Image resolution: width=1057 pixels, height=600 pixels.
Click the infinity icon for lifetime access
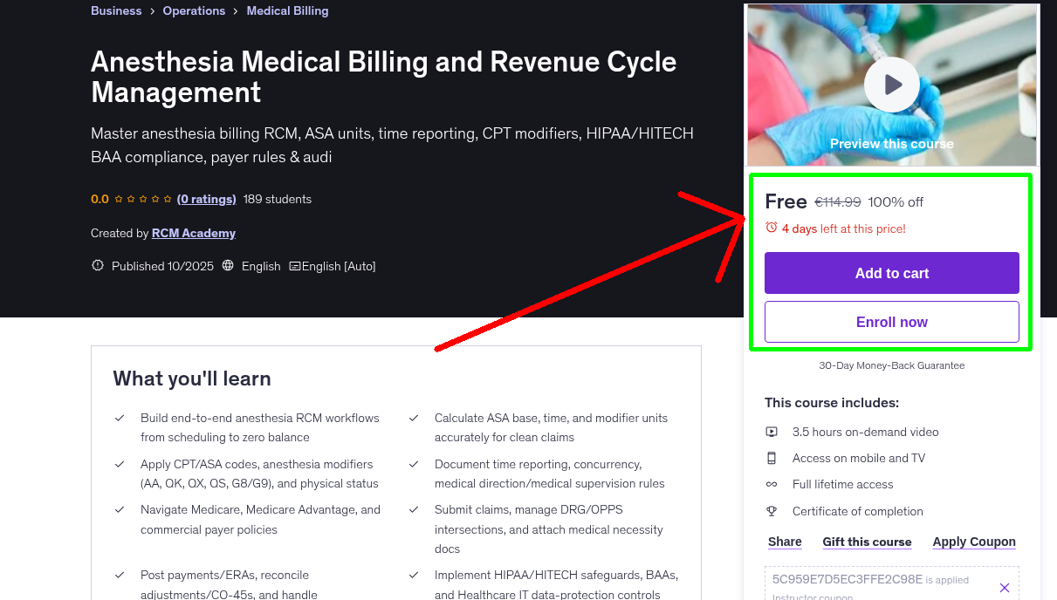[x=772, y=484]
